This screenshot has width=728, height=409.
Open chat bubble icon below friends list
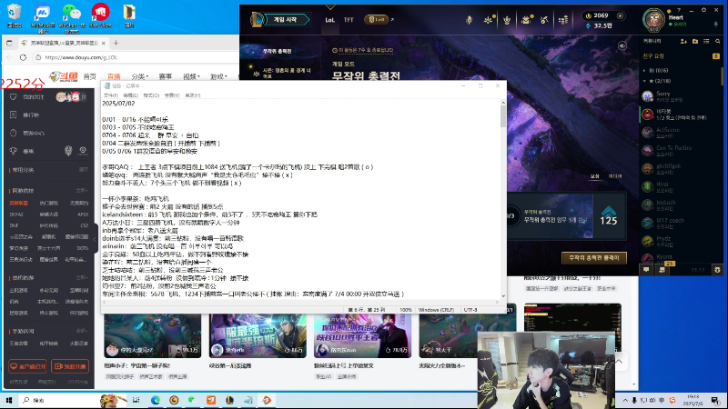pyautogui.click(x=646, y=269)
